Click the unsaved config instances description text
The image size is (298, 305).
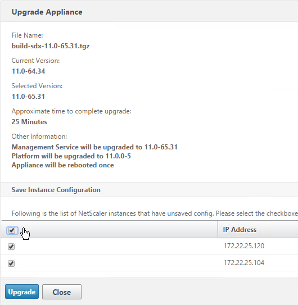[x=155, y=213]
